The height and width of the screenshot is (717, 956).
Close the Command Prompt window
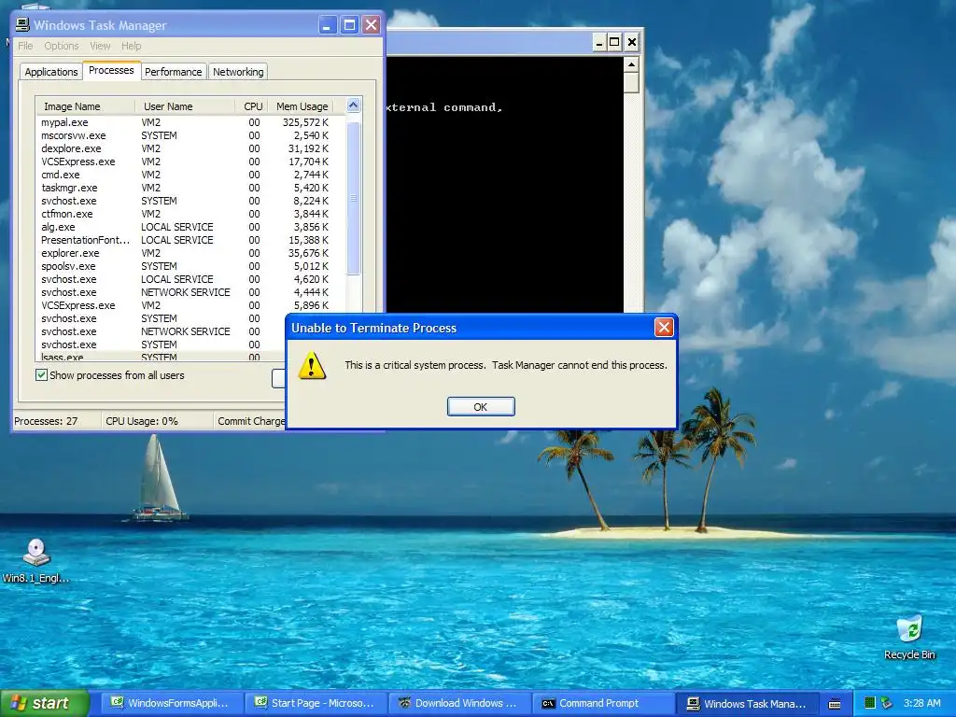click(632, 42)
